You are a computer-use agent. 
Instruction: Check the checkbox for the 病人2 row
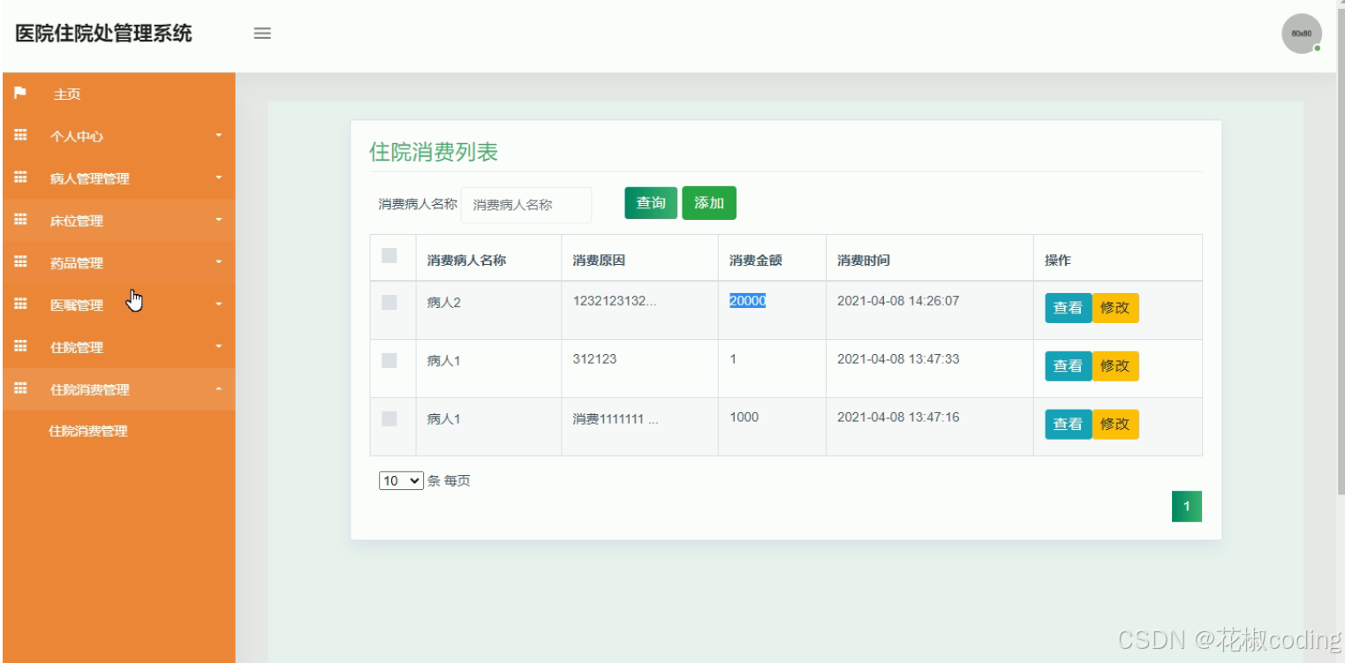[x=389, y=302]
